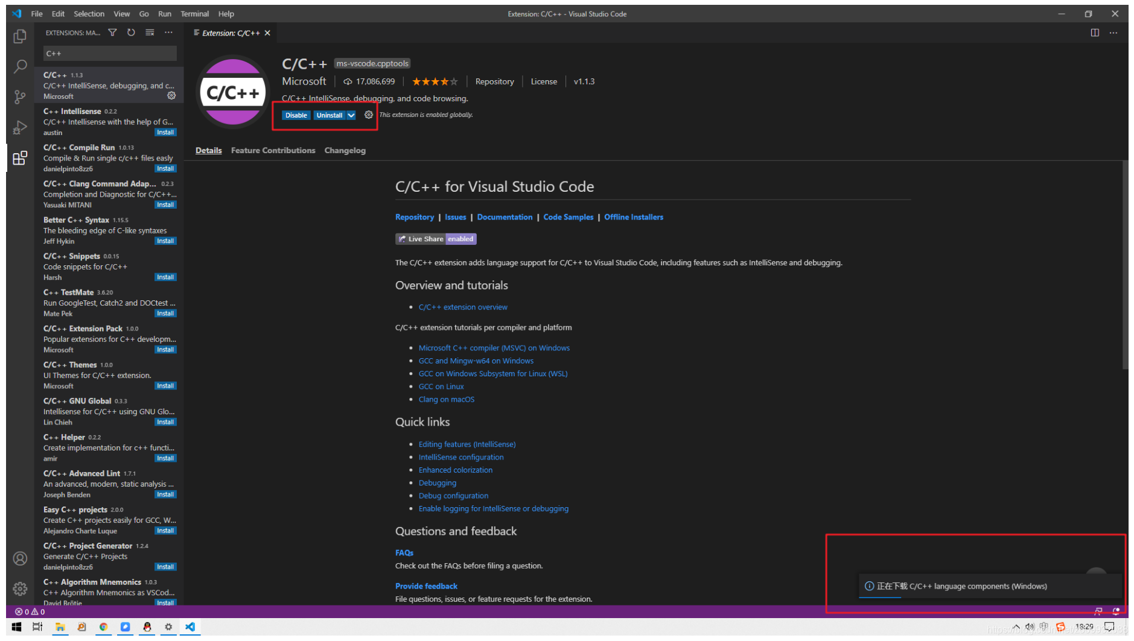
Task: Click the feedback icon in status bar
Action: tap(1098, 611)
